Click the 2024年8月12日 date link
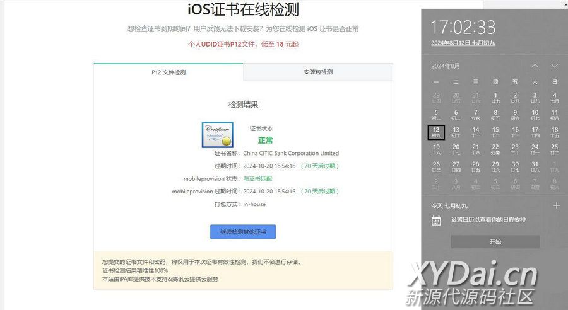568x310 pixels. tap(463, 43)
